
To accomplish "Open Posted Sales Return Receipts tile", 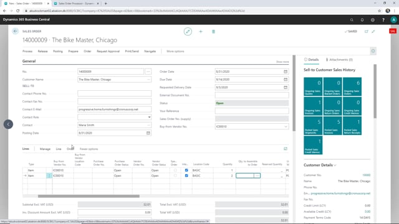I will 352,126.
